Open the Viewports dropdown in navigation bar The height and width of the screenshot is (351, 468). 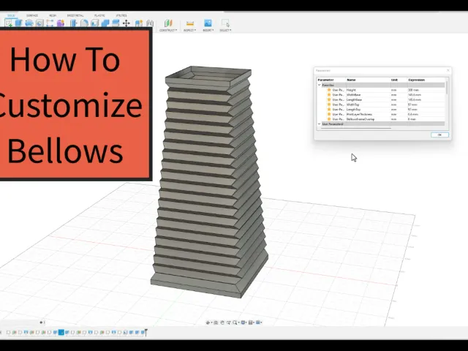click(x=259, y=322)
